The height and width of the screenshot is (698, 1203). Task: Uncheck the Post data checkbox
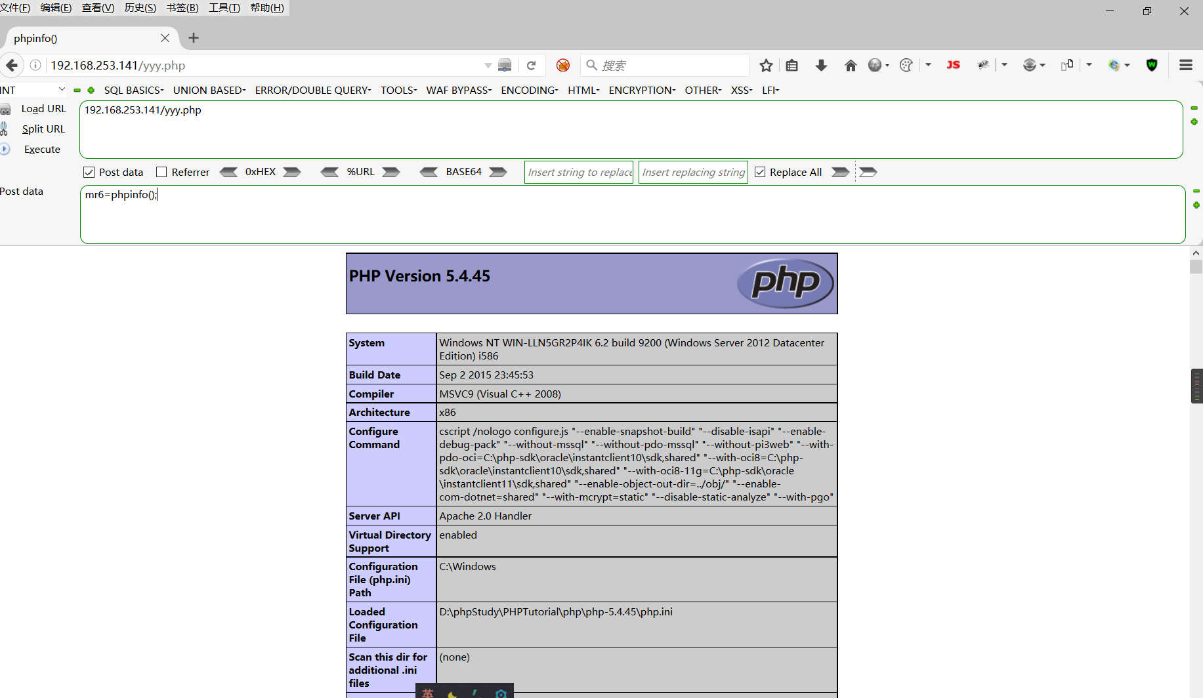[x=89, y=172]
